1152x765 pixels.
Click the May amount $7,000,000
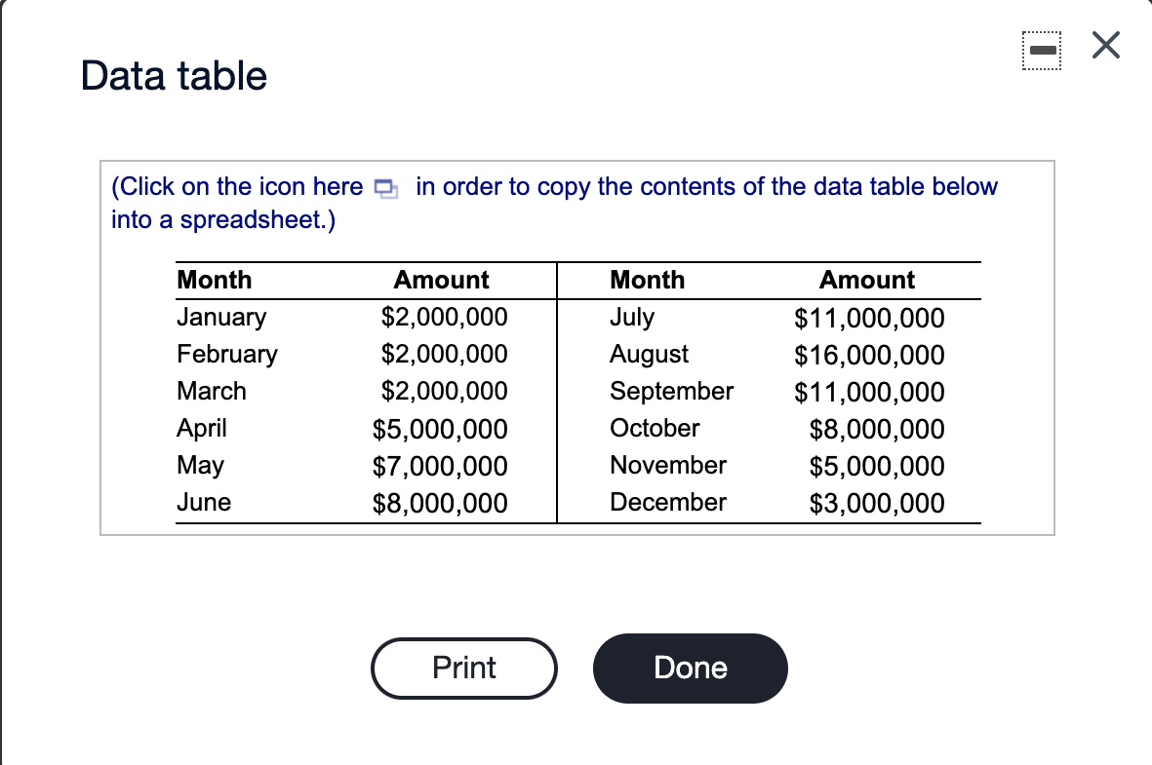(x=440, y=466)
